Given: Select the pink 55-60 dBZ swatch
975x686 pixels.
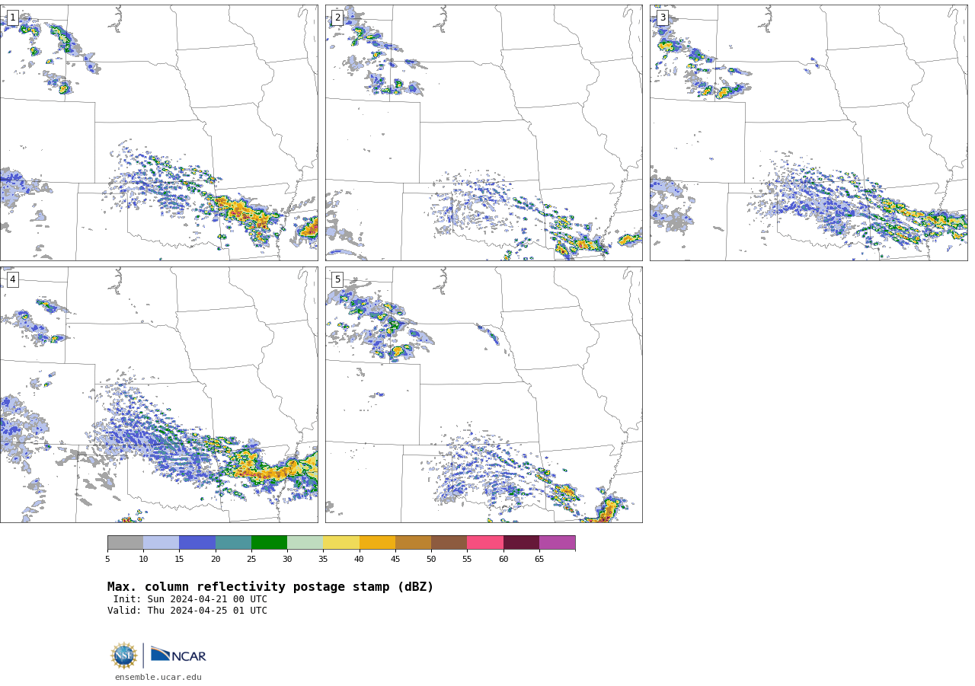Looking at the screenshot, I should pyautogui.click(x=485, y=542).
